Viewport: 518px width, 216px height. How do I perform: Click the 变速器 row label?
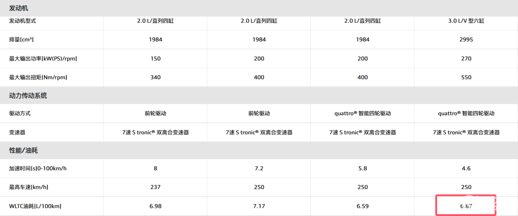click(x=17, y=132)
